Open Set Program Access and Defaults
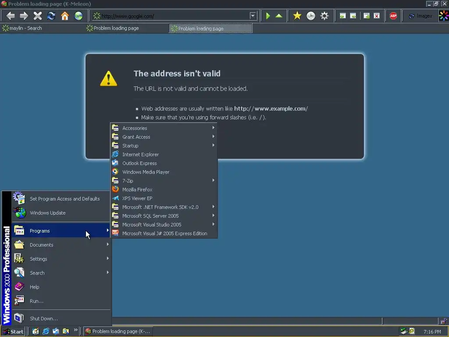The width and height of the screenshot is (449, 337). 61,199
